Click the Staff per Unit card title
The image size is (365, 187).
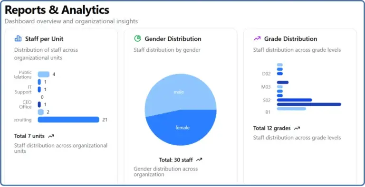pos(44,39)
